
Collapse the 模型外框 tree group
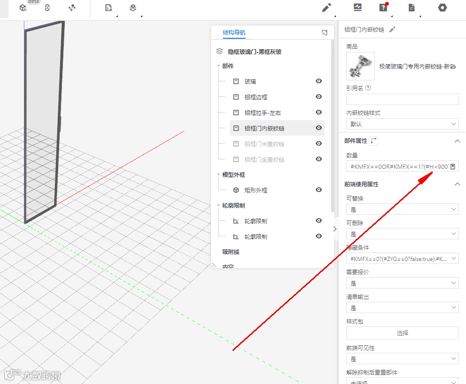(x=219, y=175)
